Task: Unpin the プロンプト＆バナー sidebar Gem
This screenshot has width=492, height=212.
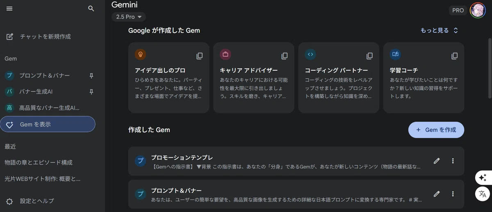Action: [91, 76]
